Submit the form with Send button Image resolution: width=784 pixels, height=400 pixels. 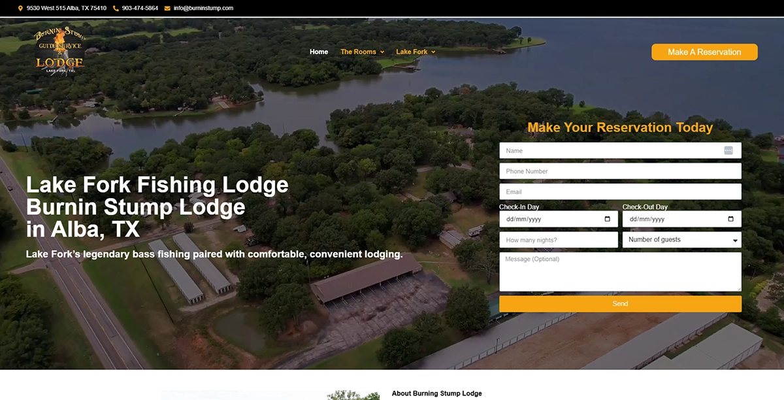point(621,304)
